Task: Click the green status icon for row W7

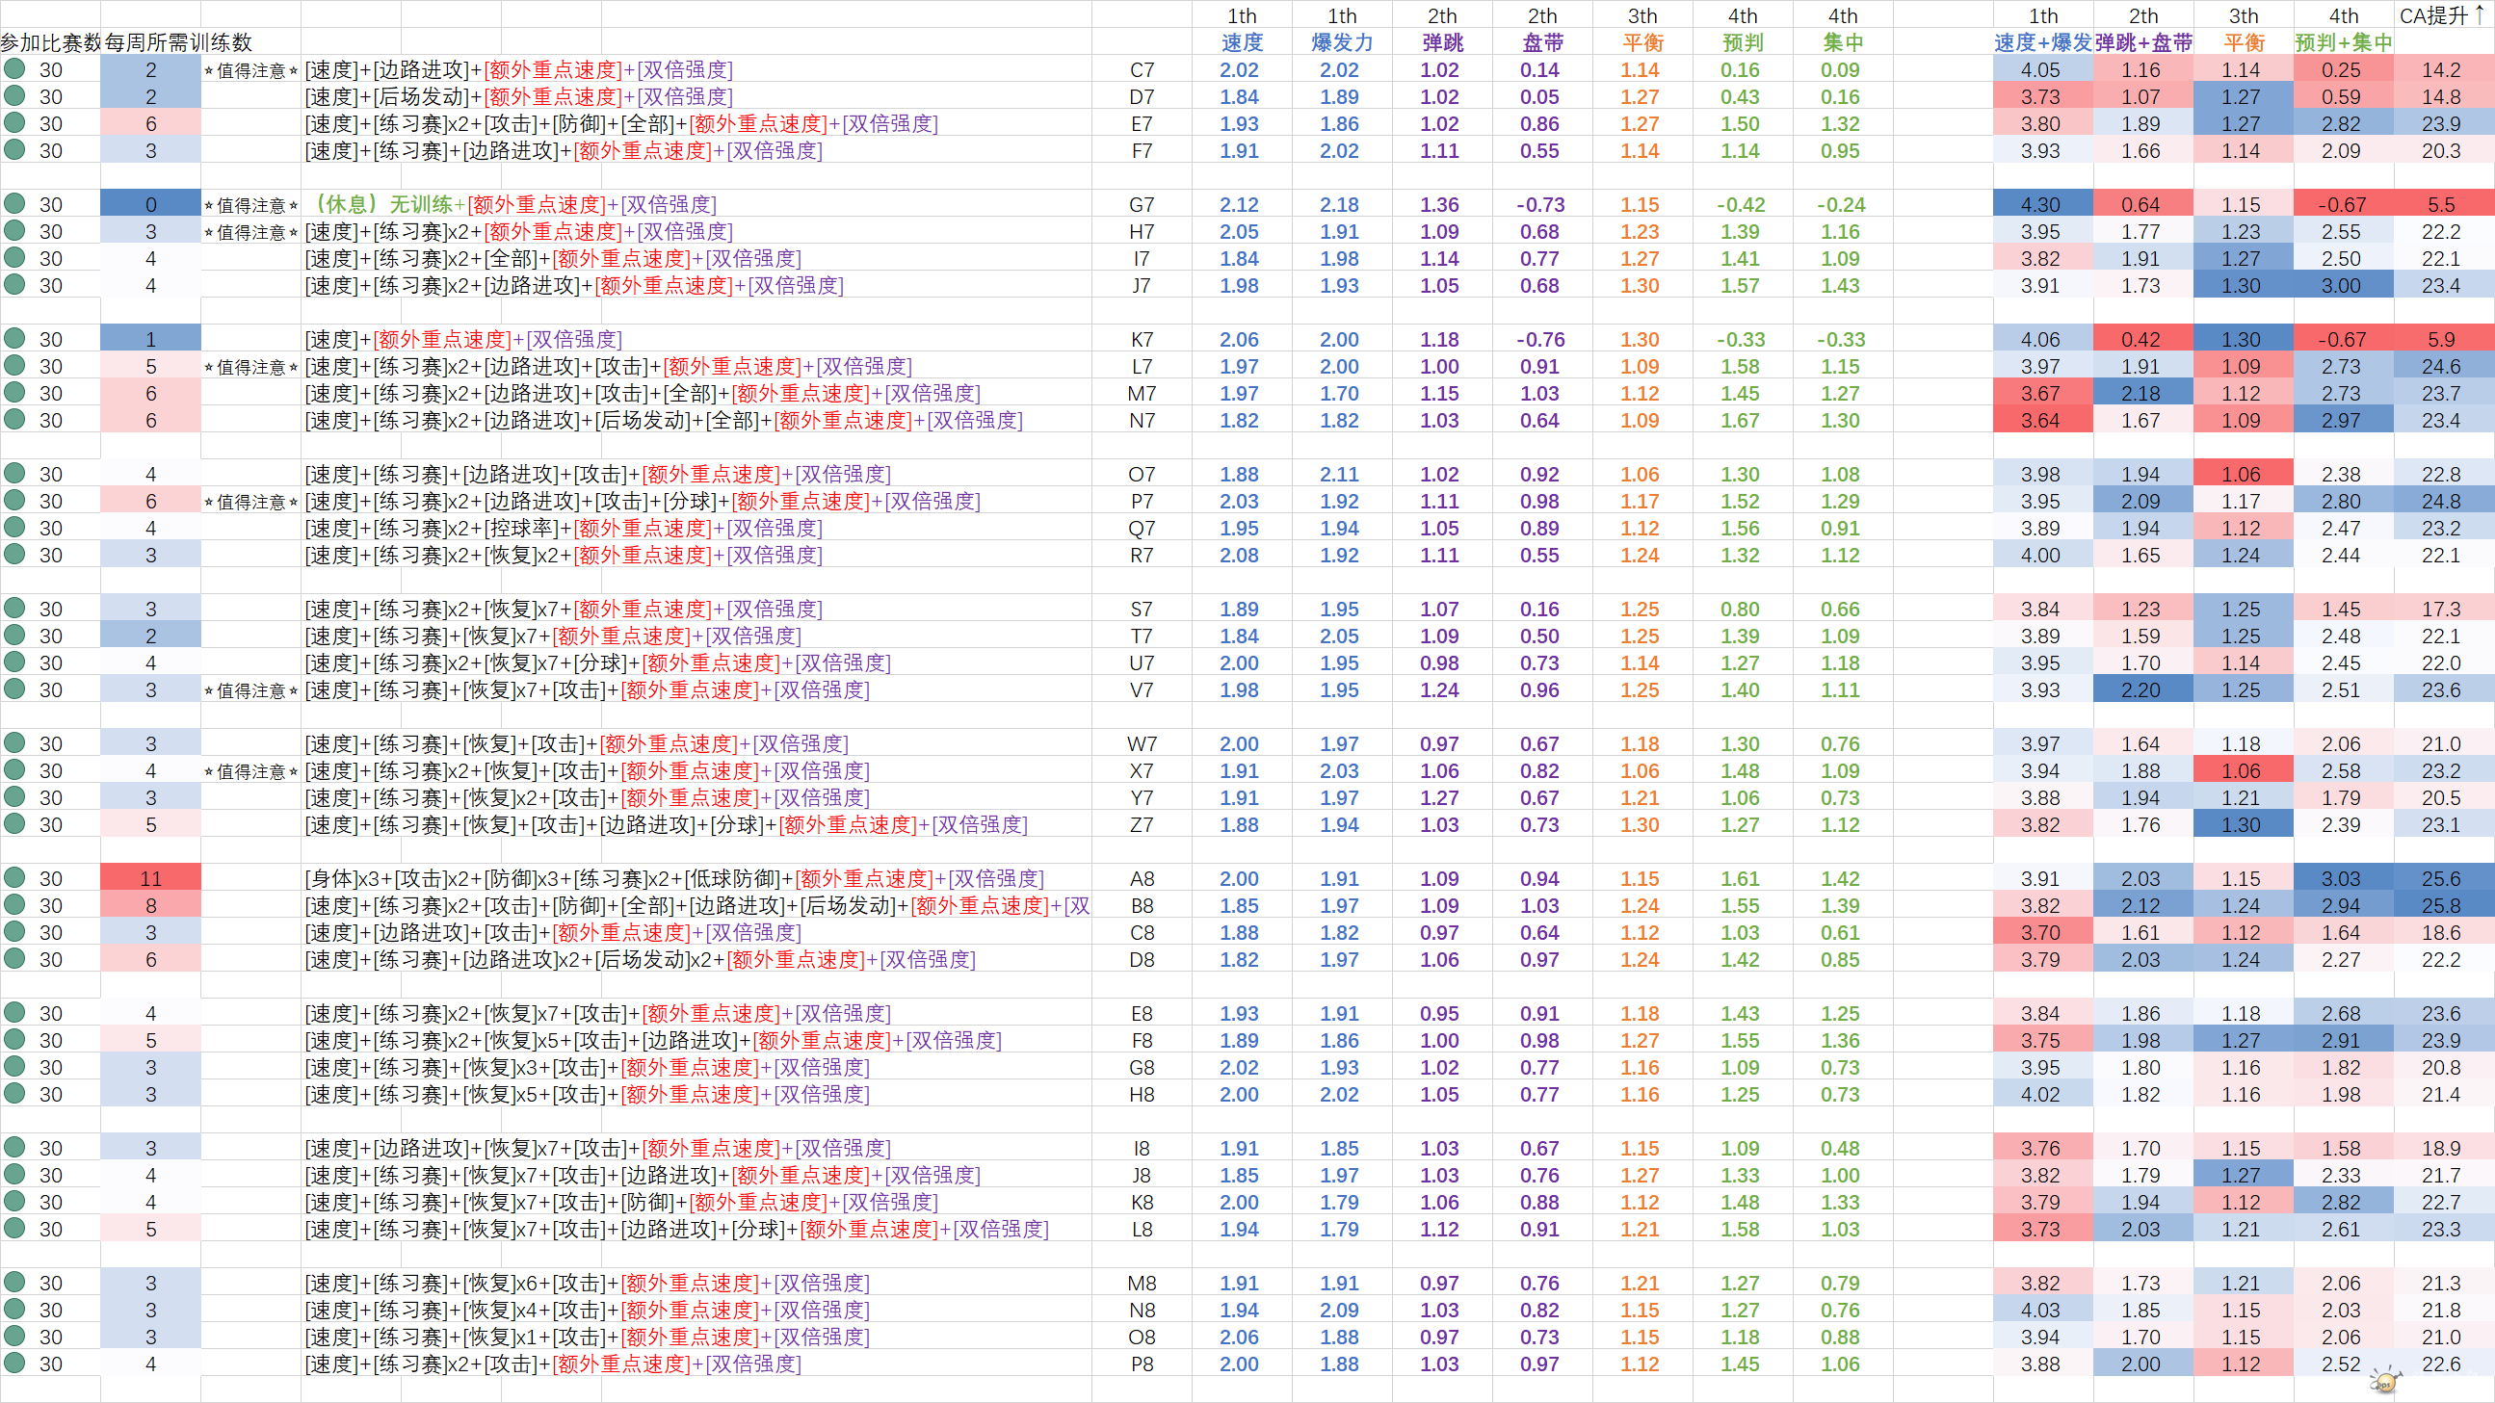Action: click(14, 742)
